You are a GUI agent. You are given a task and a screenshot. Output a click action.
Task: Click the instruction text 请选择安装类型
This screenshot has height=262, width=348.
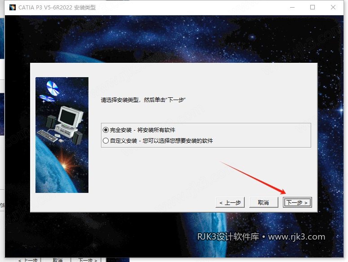pos(143,100)
